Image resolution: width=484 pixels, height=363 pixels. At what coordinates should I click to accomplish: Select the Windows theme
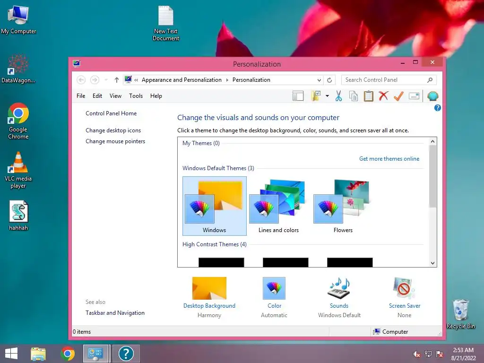click(215, 206)
